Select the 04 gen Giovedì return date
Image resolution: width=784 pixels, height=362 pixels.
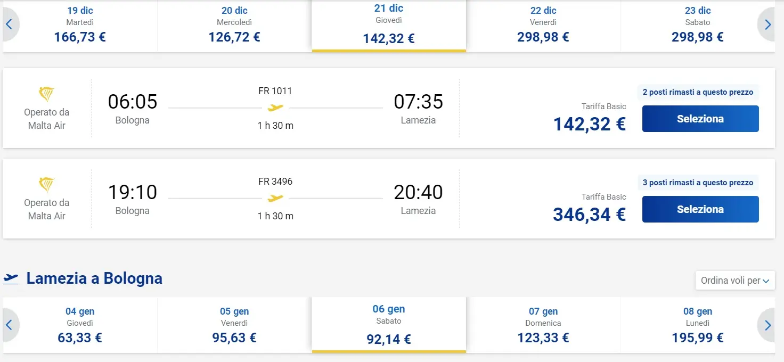(80, 325)
